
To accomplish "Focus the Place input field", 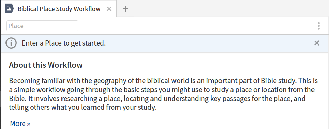I will click(42, 26).
